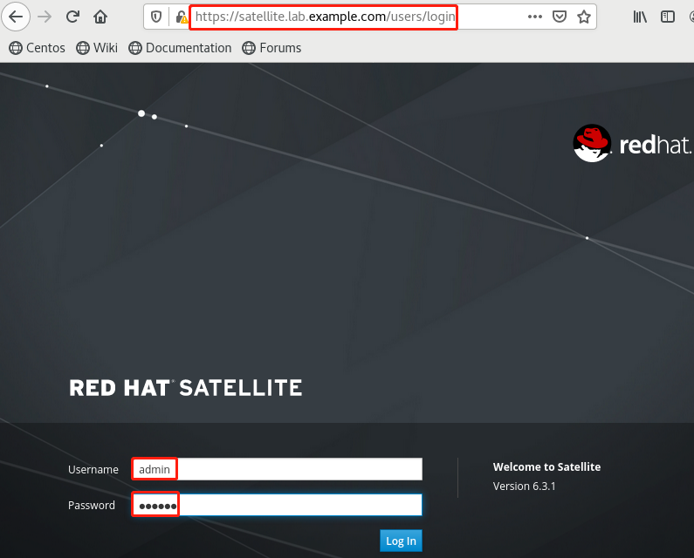Click the forward navigation arrow
Viewport: 694px width, 558px height.
click(45, 17)
